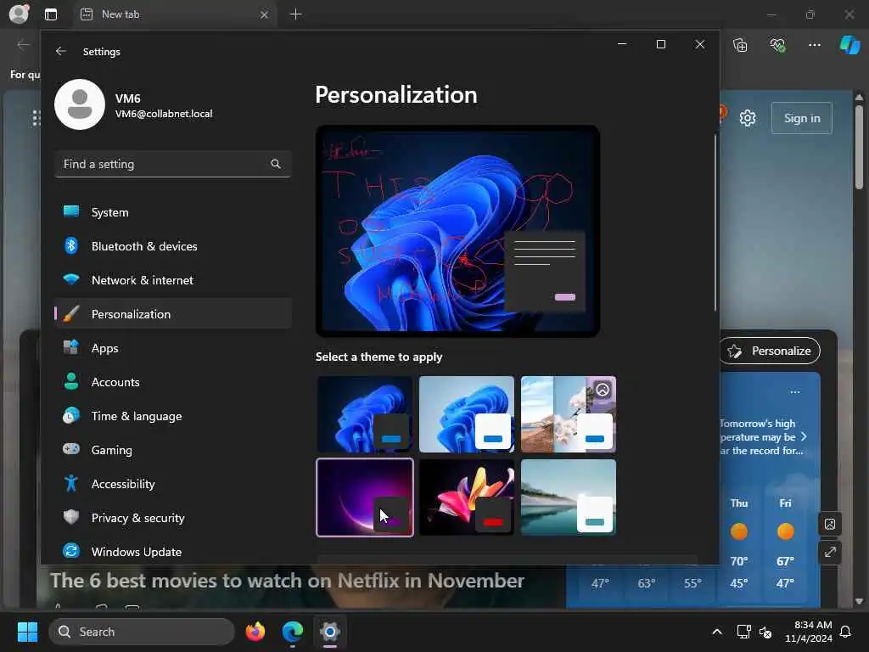
Task: Click the Edge expand arrows icon
Action: click(830, 552)
